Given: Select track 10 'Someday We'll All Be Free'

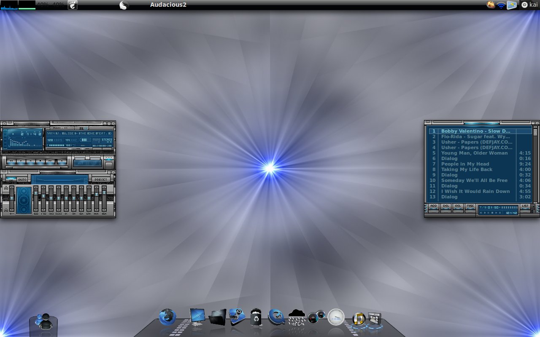Looking at the screenshot, I should click(480, 180).
